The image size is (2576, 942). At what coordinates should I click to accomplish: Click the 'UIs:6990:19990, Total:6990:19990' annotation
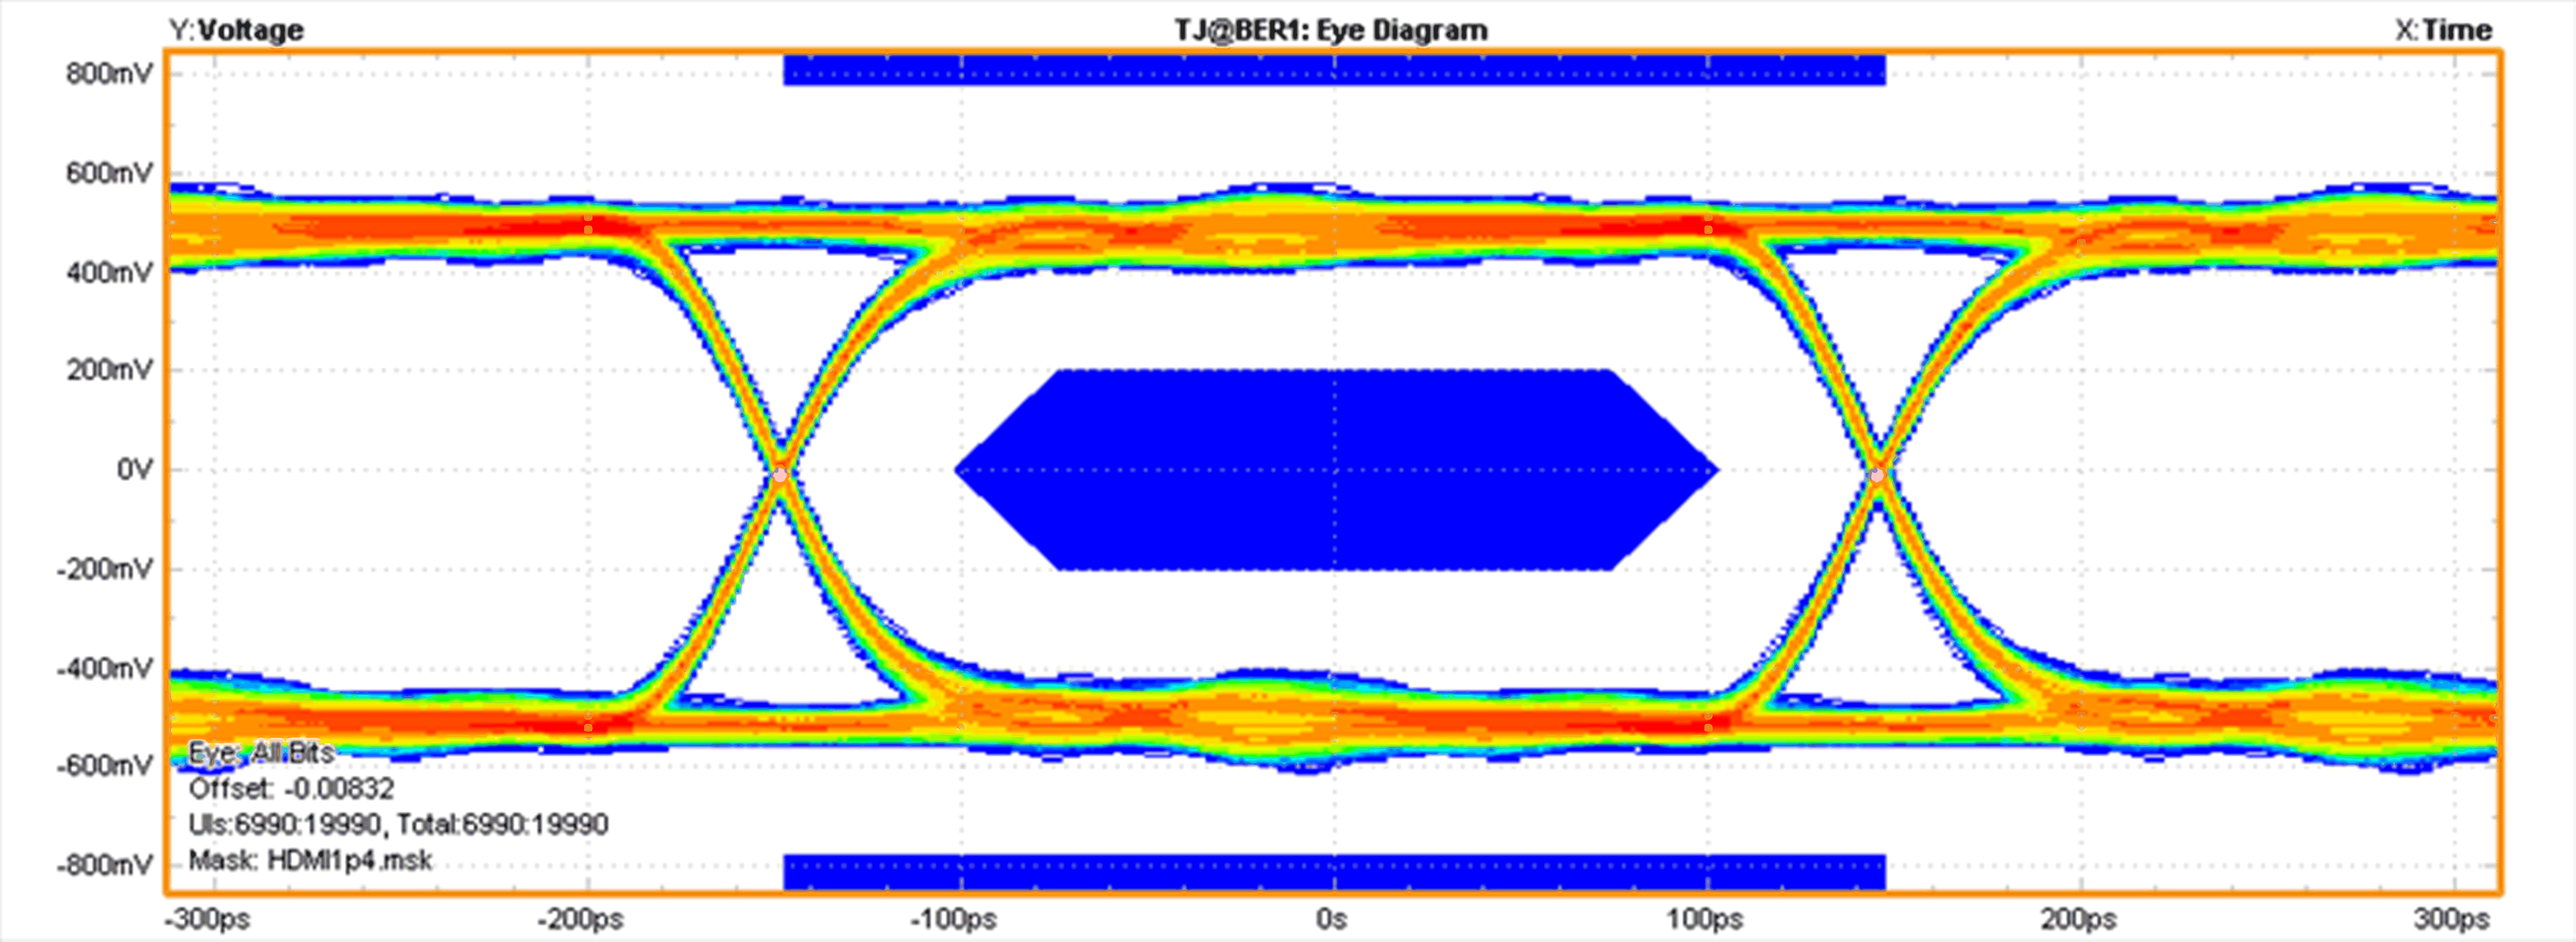tap(398, 825)
